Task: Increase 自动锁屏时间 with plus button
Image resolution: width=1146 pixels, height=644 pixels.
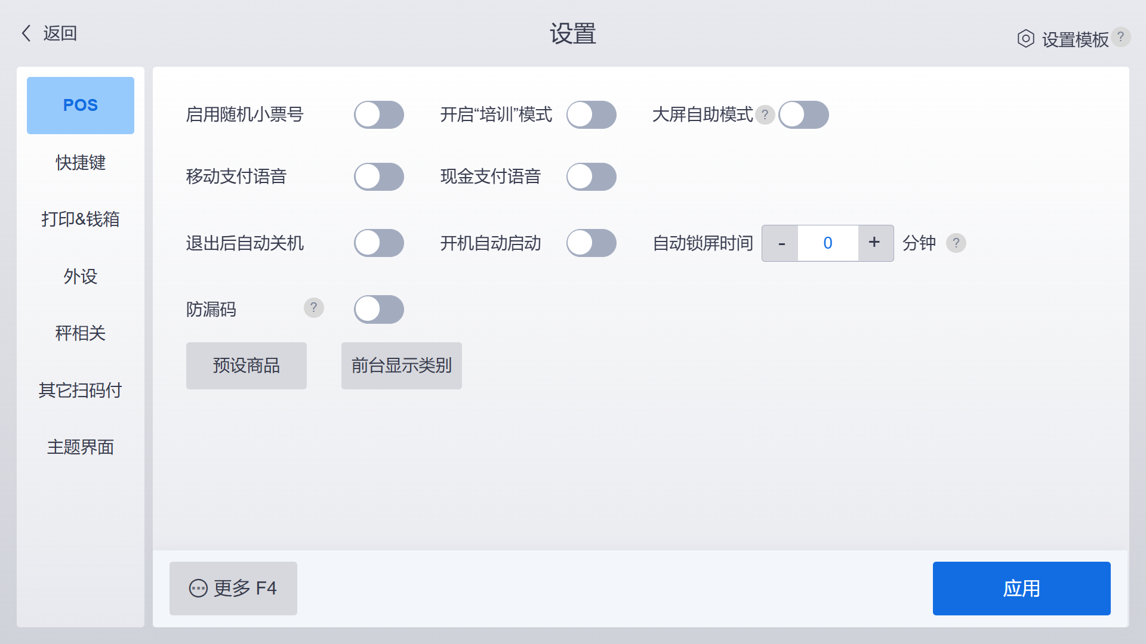Action: (x=875, y=243)
